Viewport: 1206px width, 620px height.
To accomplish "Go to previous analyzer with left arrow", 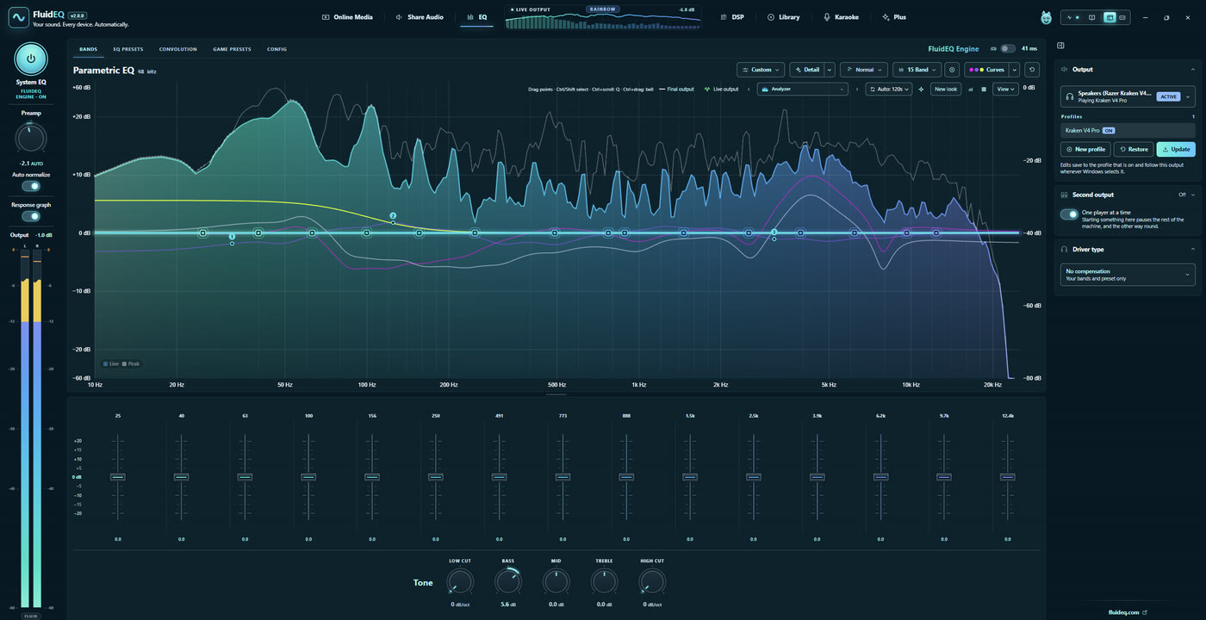I will coord(748,89).
